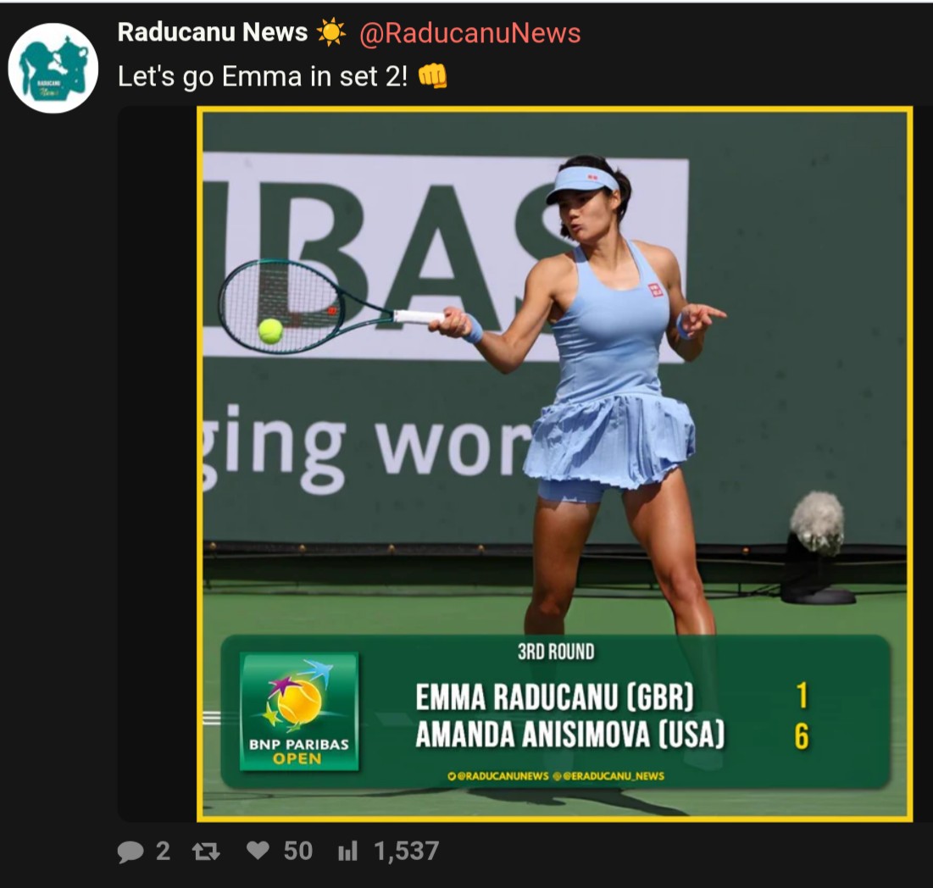Click the like count "50"

(298, 851)
